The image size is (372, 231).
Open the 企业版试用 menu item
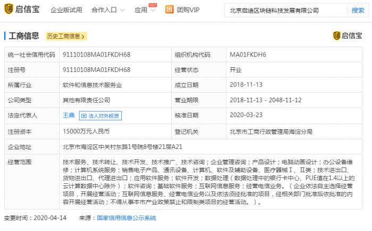tap(66, 10)
